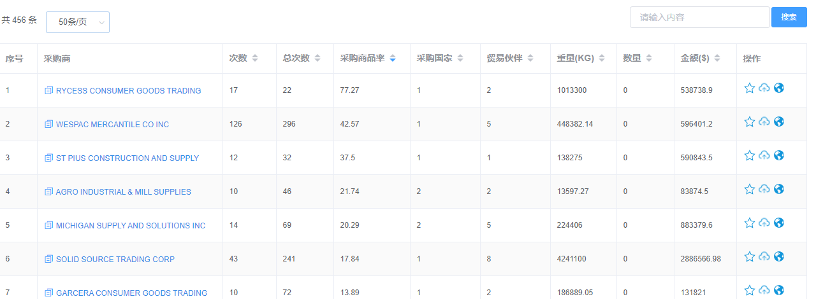Star the AGRO INDUSTRIAL & MILL SUPPLIES row
Image resolution: width=816 pixels, height=299 pixels.
[750, 189]
